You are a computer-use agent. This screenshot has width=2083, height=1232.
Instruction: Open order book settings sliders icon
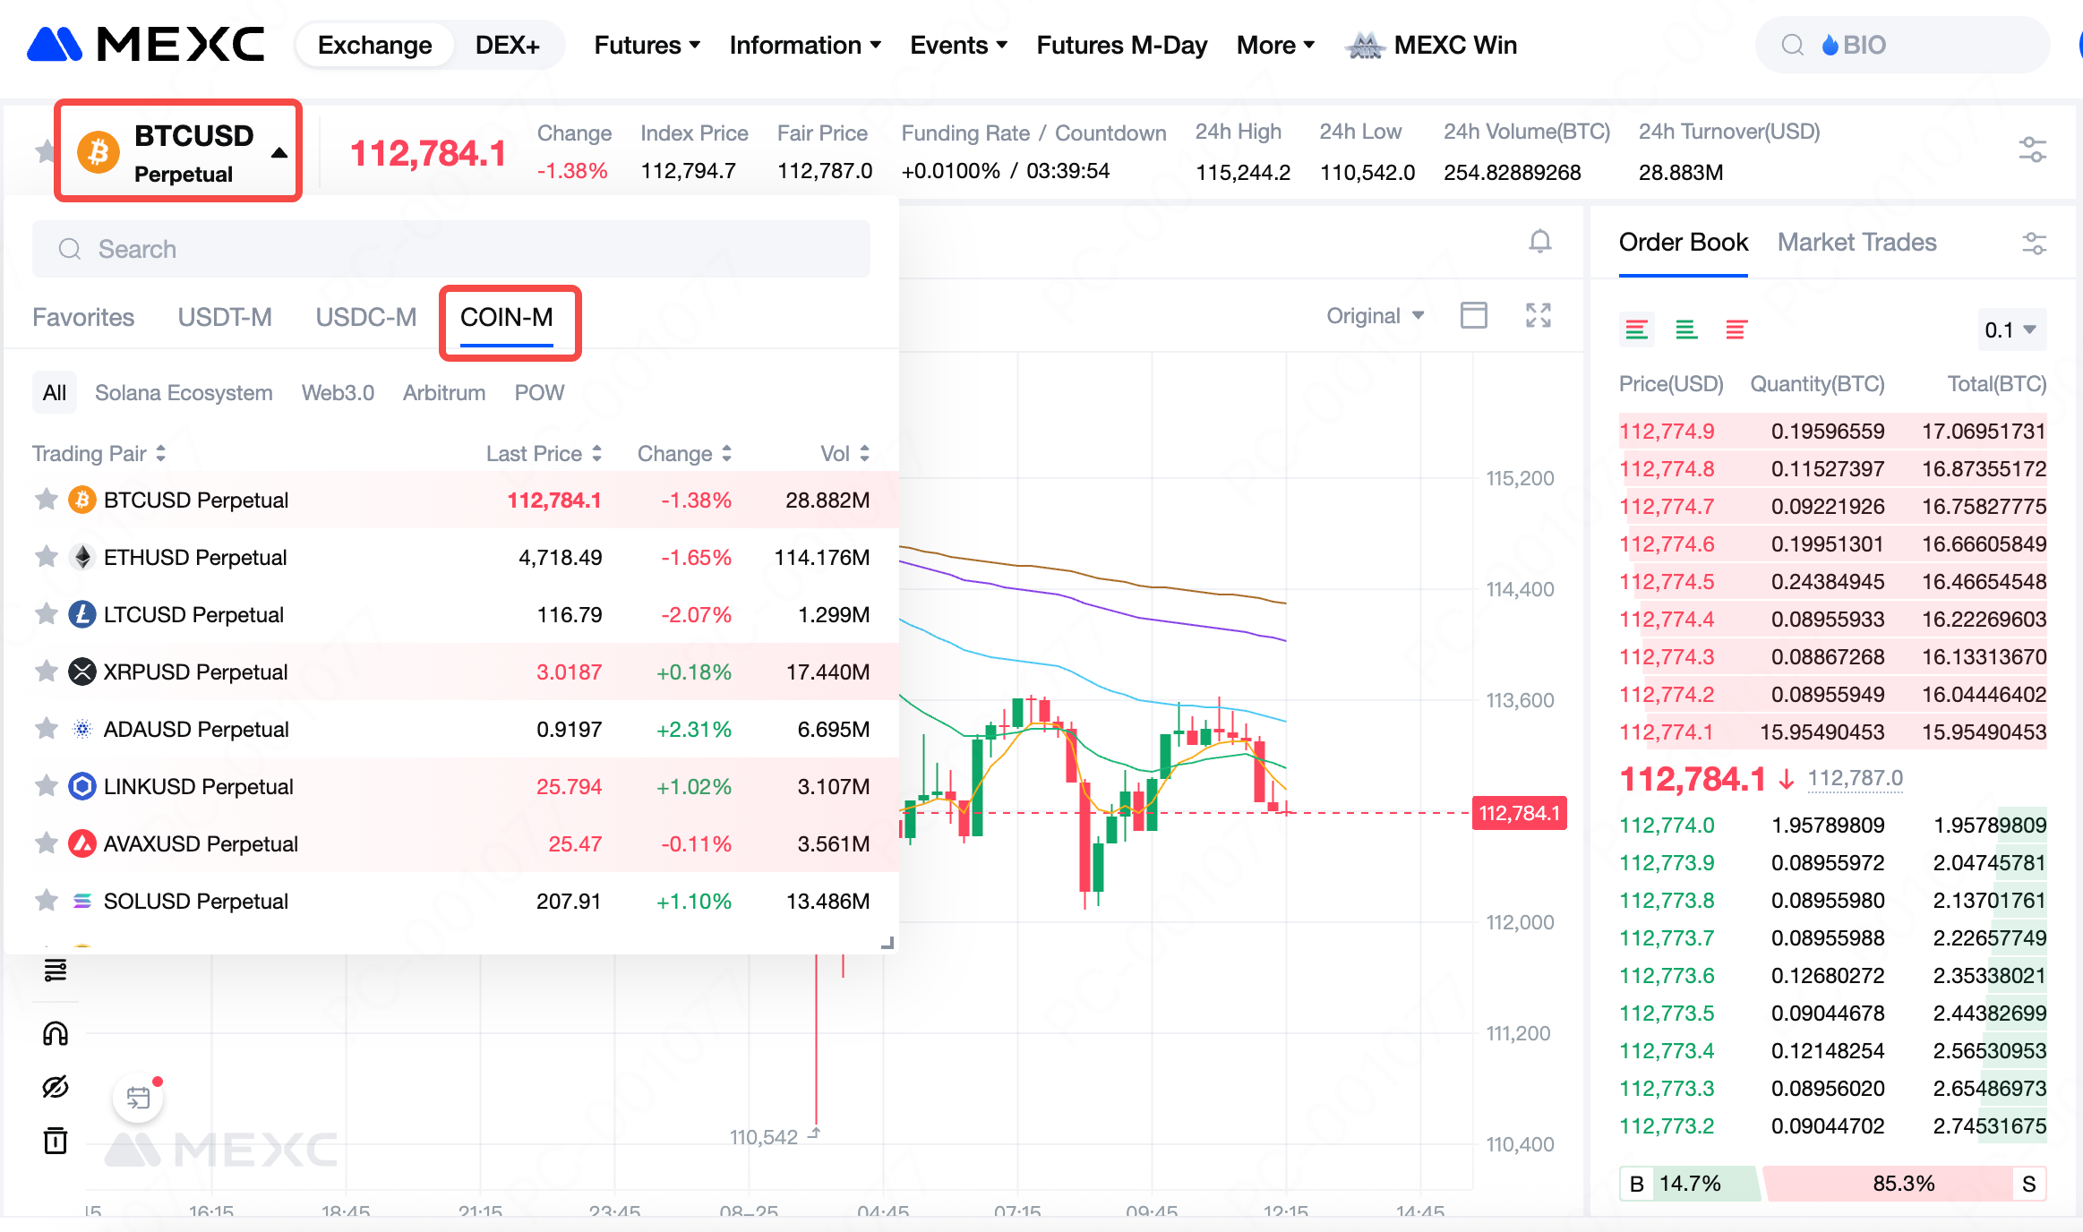click(2034, 243)
